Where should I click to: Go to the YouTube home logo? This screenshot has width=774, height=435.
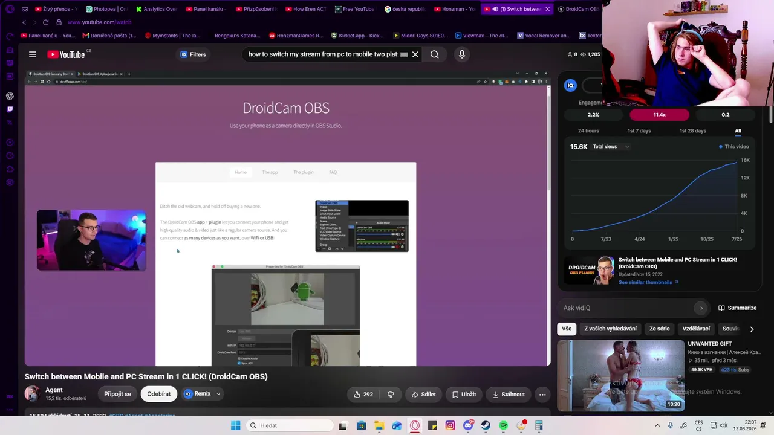[67, 54]
